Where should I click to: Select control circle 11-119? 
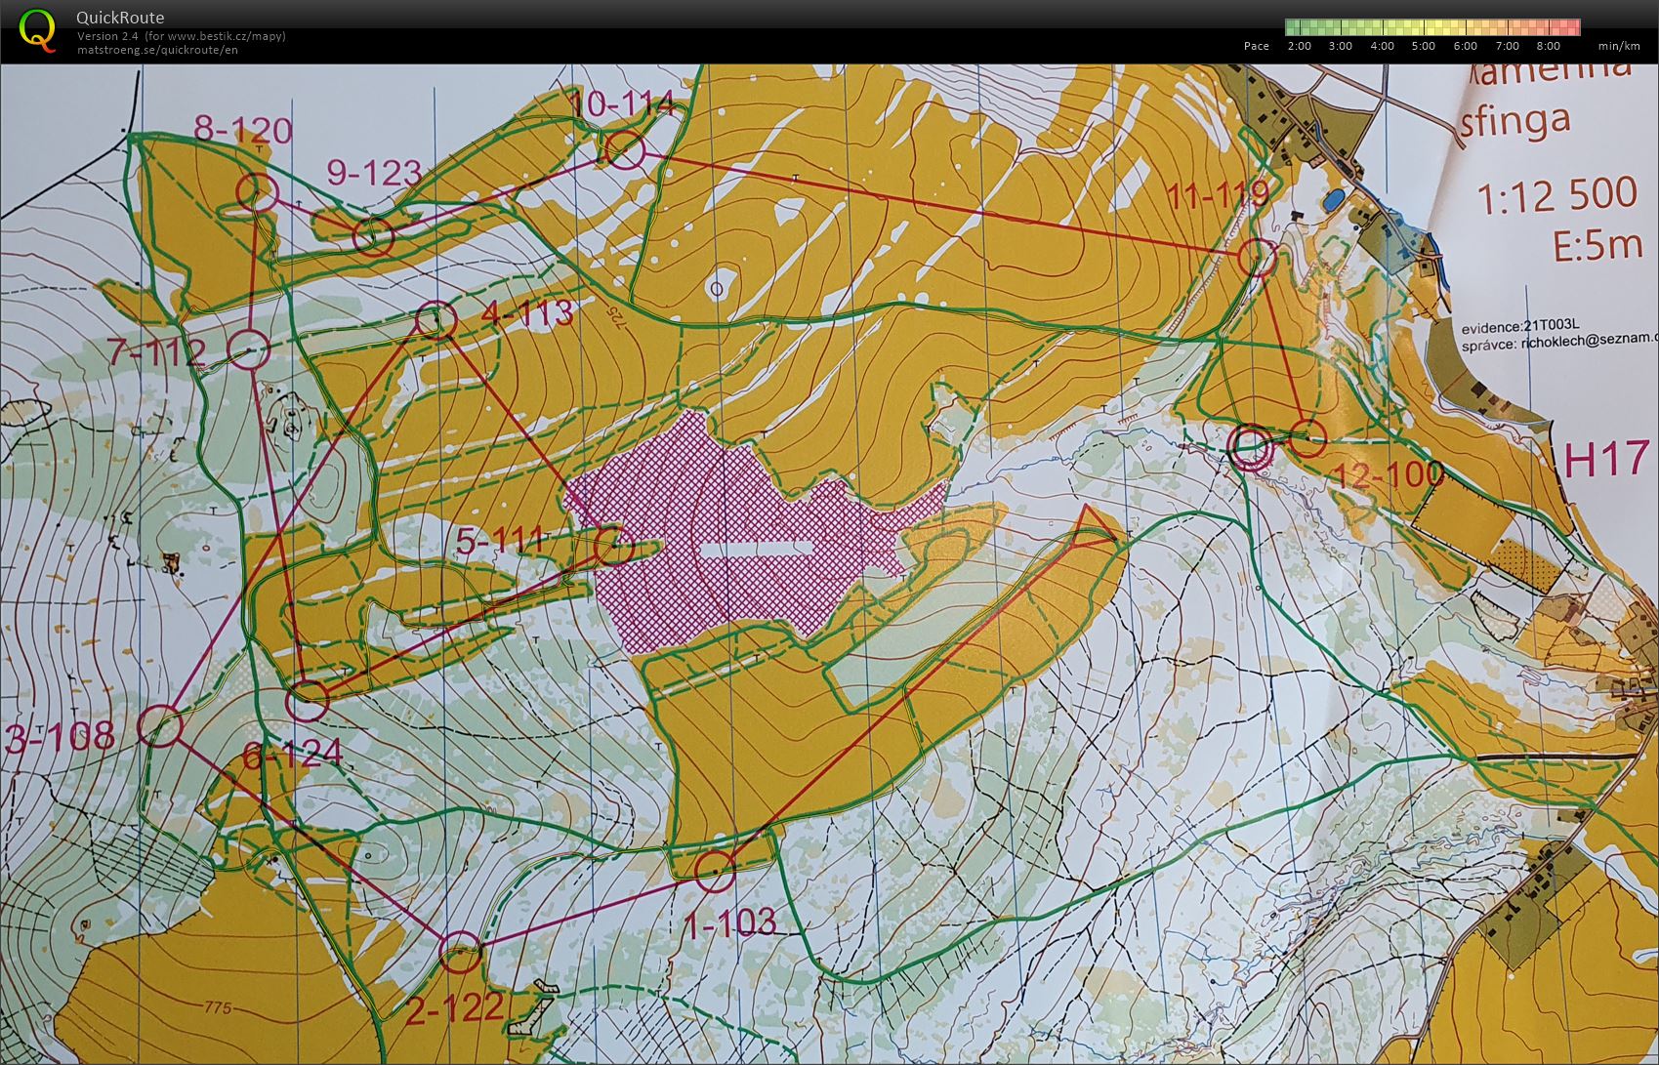coord(1257,257)
